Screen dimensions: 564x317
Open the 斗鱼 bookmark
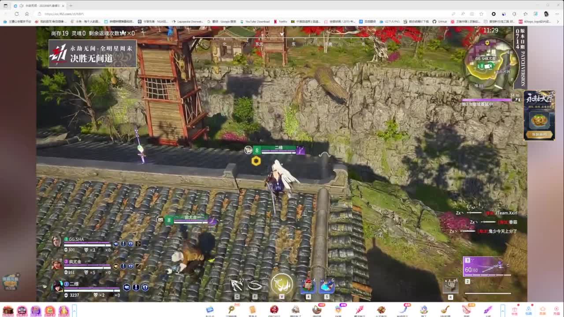click(85, 22)
